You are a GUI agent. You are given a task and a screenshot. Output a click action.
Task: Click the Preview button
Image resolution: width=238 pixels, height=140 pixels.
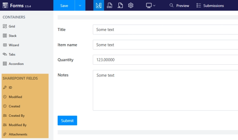(x=179, y=5)
